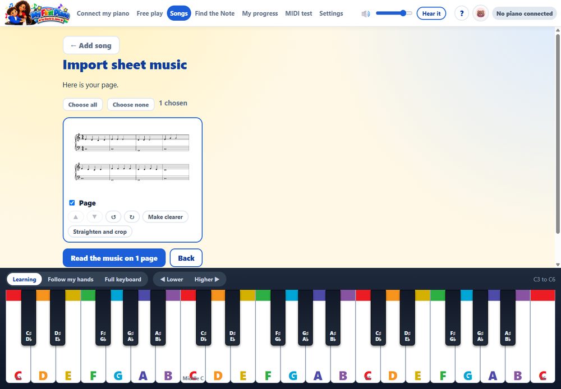Click the Hear it button
The width and height of the screenshot is (561, 389).
coord(431,13)
